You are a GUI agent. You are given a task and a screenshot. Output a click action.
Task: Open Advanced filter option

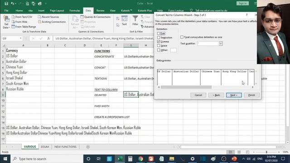coord(147,27)
